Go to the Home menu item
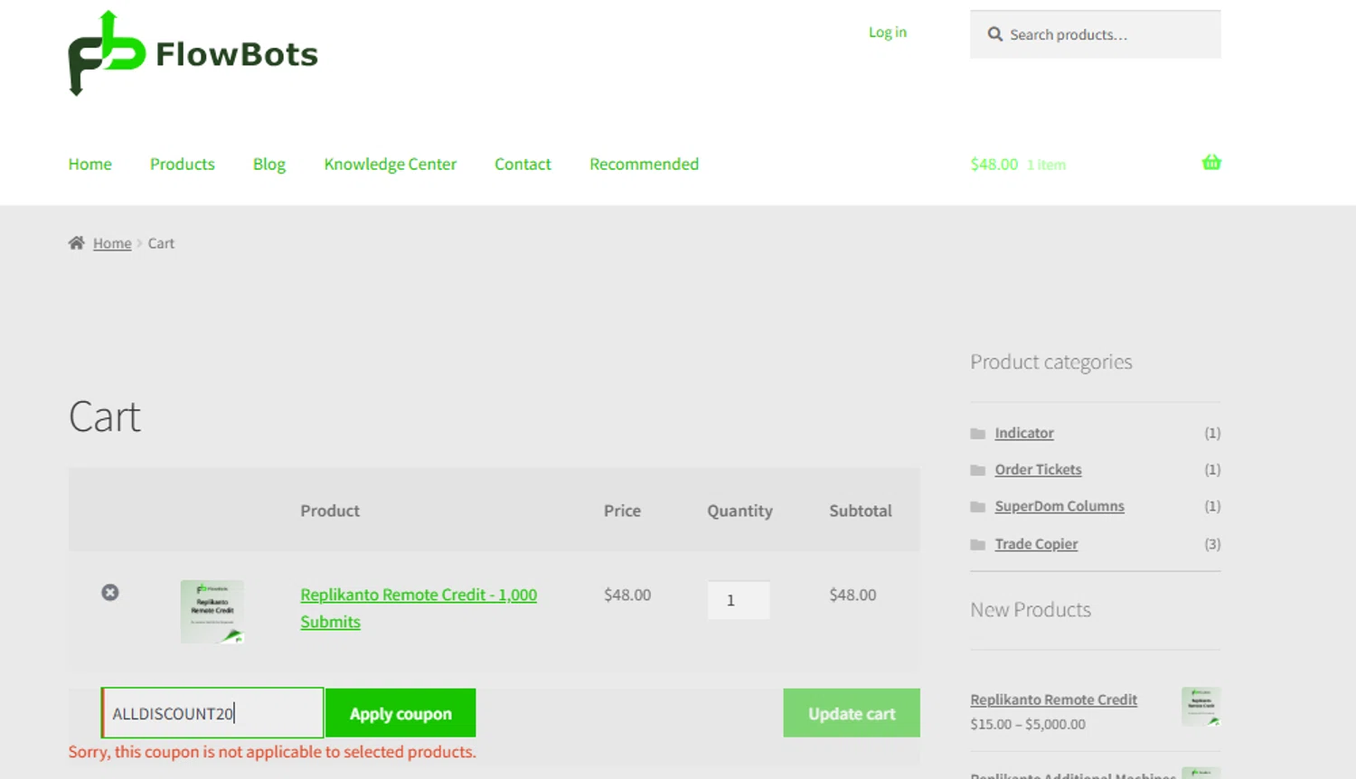The width and height of the screenshot is (1356, 779). click(x=90, y=164)
